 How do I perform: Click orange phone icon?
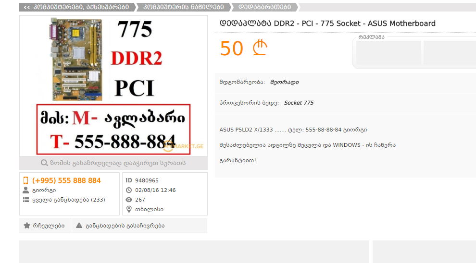point(26,180)
